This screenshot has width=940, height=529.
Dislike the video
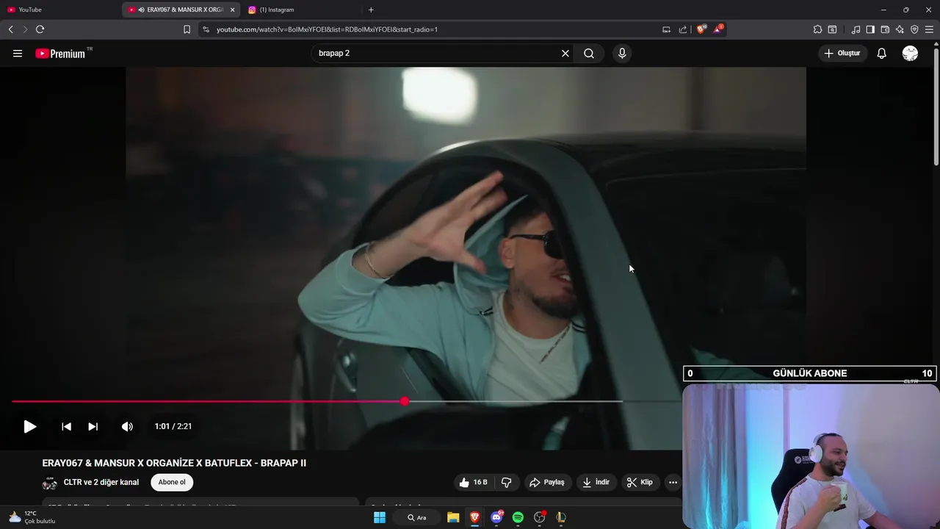pyautogui.click(x=507, y=482)
